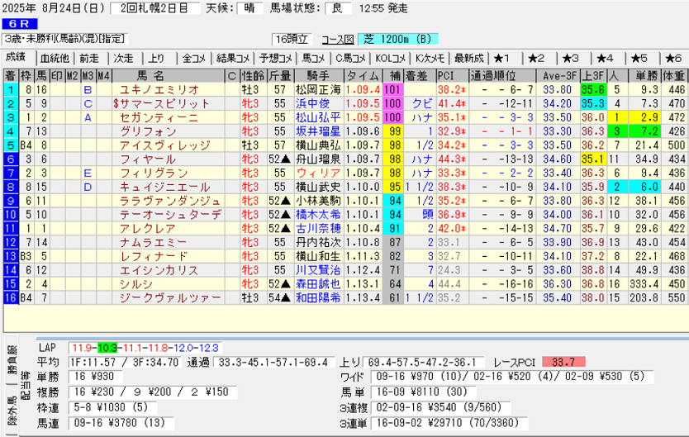The width and height of the screenshot is (689, 437).
Task: Open the ★5 star tab
Action: (x=638, y=58)
